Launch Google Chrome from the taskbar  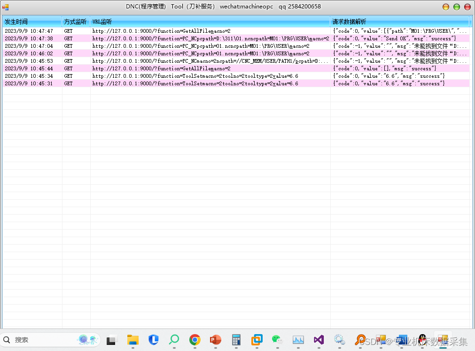click(195, 340)
